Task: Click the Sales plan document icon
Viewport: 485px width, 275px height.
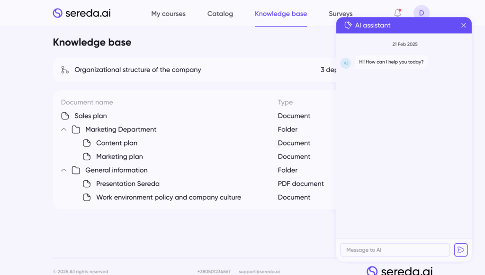Action: [x=65, y=116]
